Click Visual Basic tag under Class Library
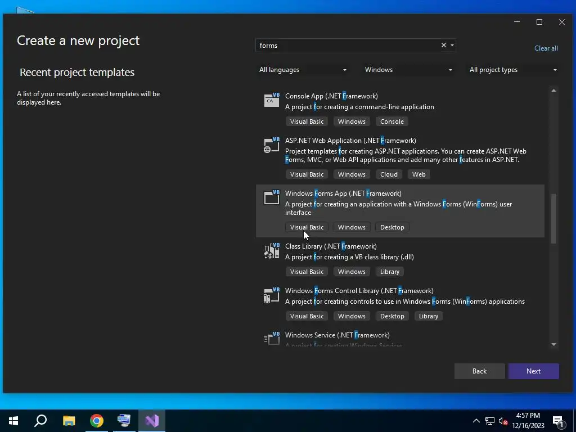Screen dimensions: 576x432 point(307,272)
